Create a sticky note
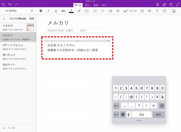This screenshot has width=181, height=132. coord(174,11)
